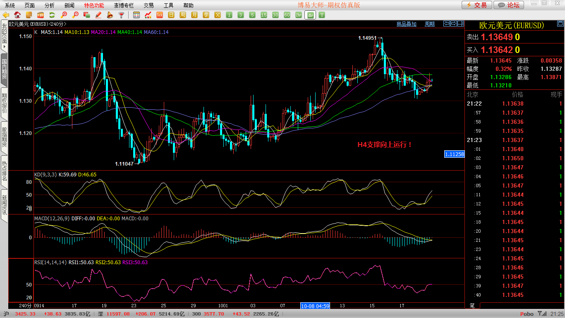Select the 1-minute period button
This screenshot has width=565, height=318.
(x=229, y=15)
